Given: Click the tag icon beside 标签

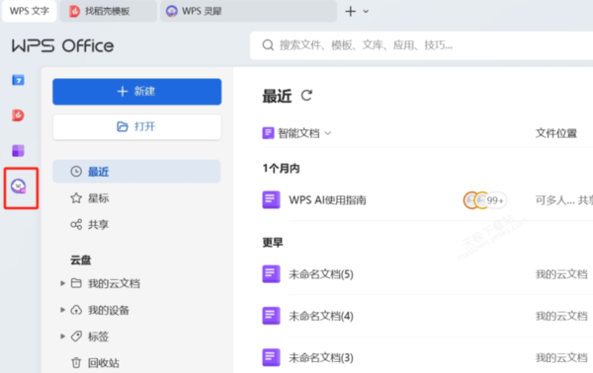Looking at the screenshot, I should 76,336.
